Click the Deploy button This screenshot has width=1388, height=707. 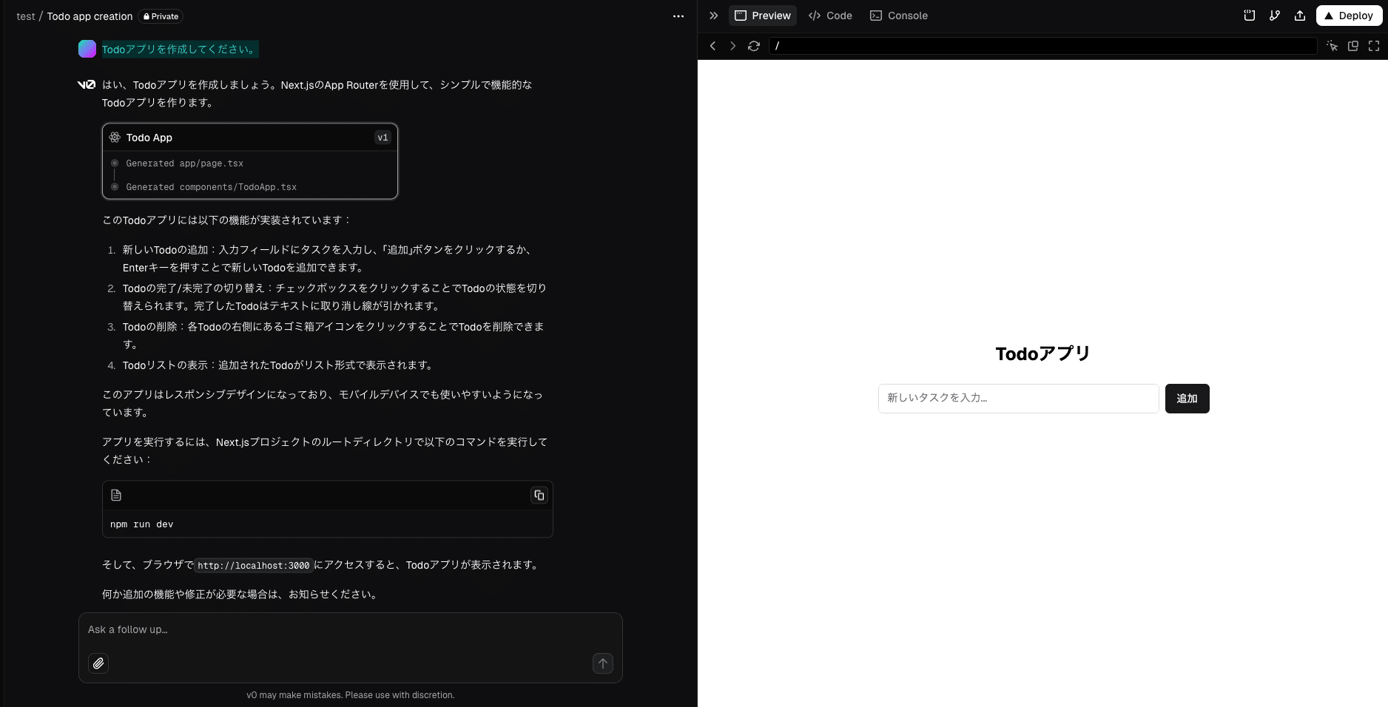click(1349, 16)
